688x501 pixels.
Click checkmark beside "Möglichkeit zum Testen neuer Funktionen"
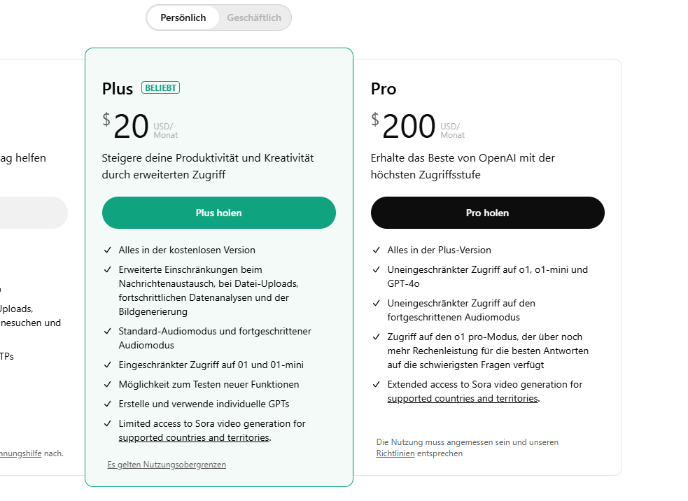pos(108,384)
